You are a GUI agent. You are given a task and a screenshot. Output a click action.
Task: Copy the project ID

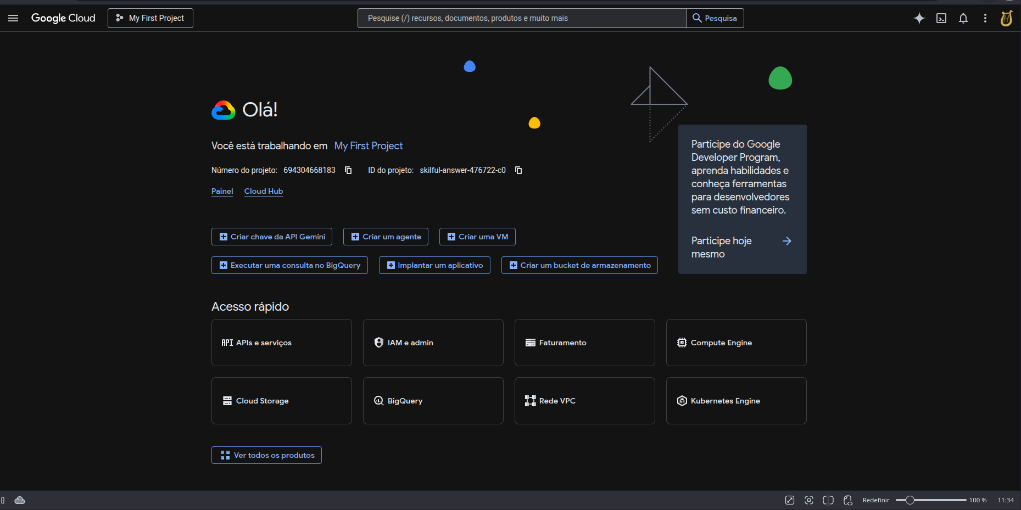click(x=518, y=170)
